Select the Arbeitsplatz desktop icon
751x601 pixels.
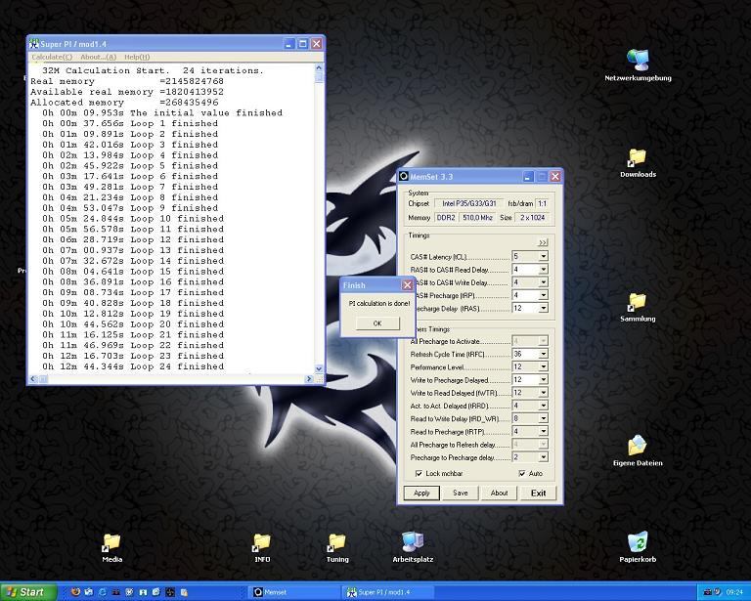(413, 548)
